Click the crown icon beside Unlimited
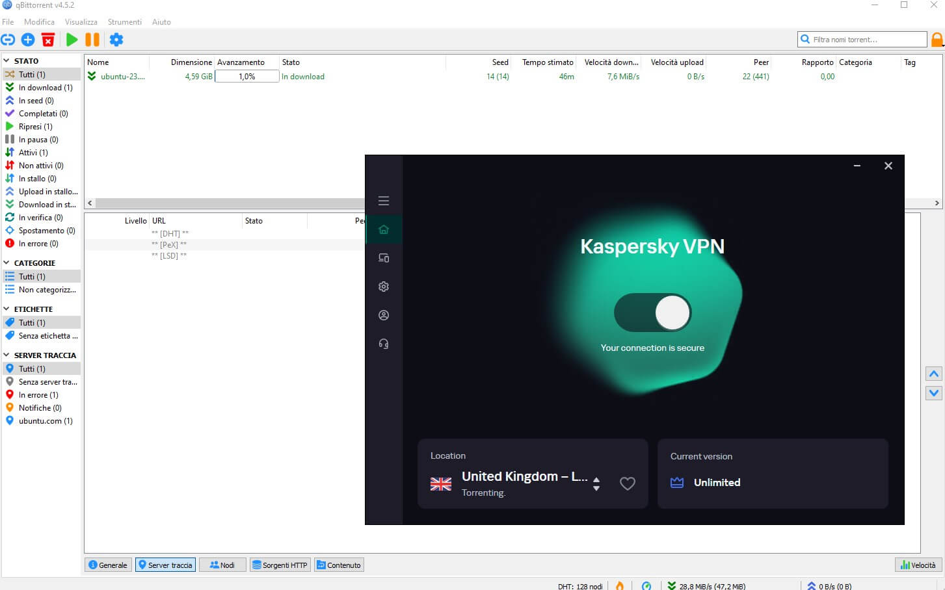945x590 pixels. 677,483
